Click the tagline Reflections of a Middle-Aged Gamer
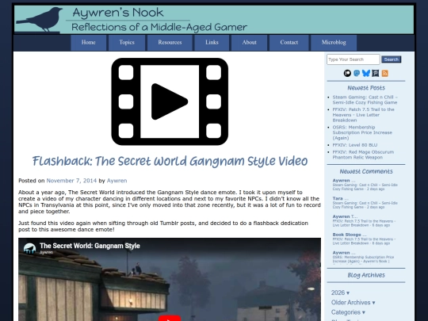Viewport: 428px width, 321px height. [159, 27]
